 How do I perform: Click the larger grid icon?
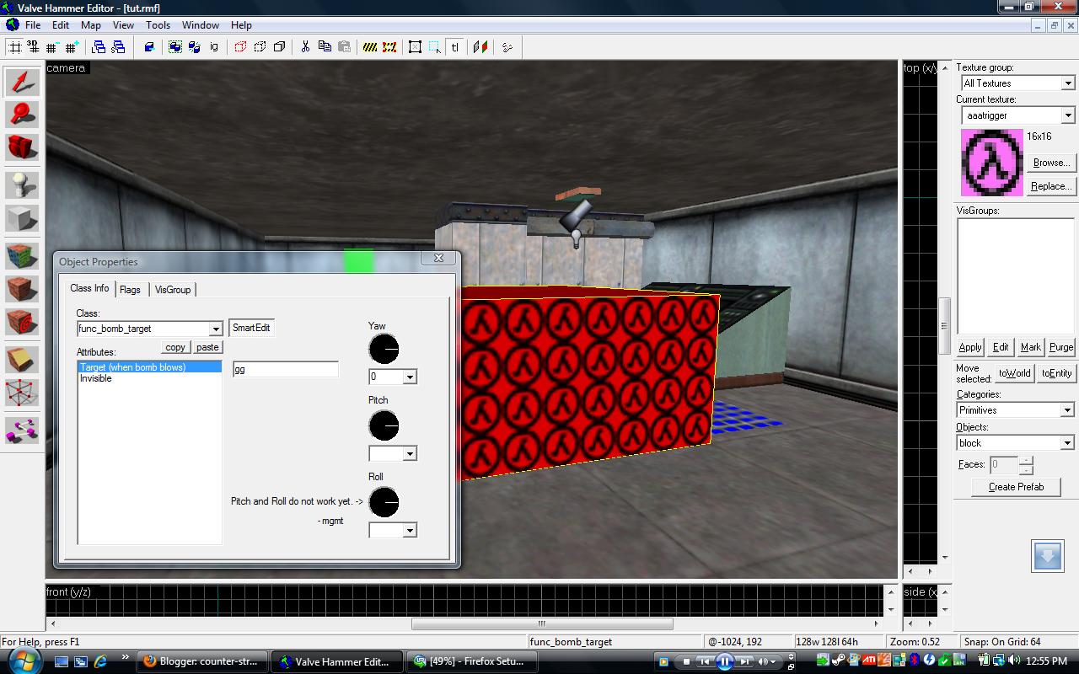point(72,47)
